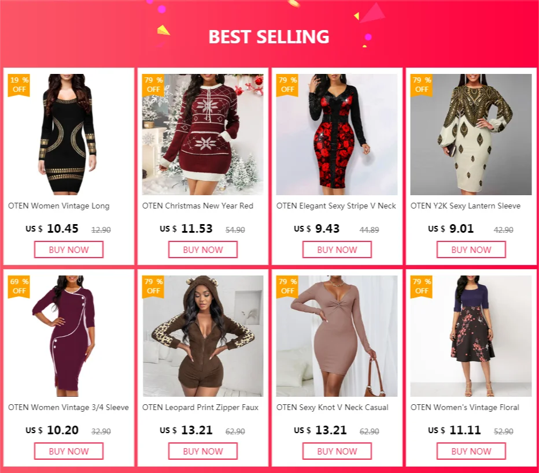View the maroon button dress photo
Image resolution: width=539 pixels, height=473 pixels.
click(x=69, y=336)
